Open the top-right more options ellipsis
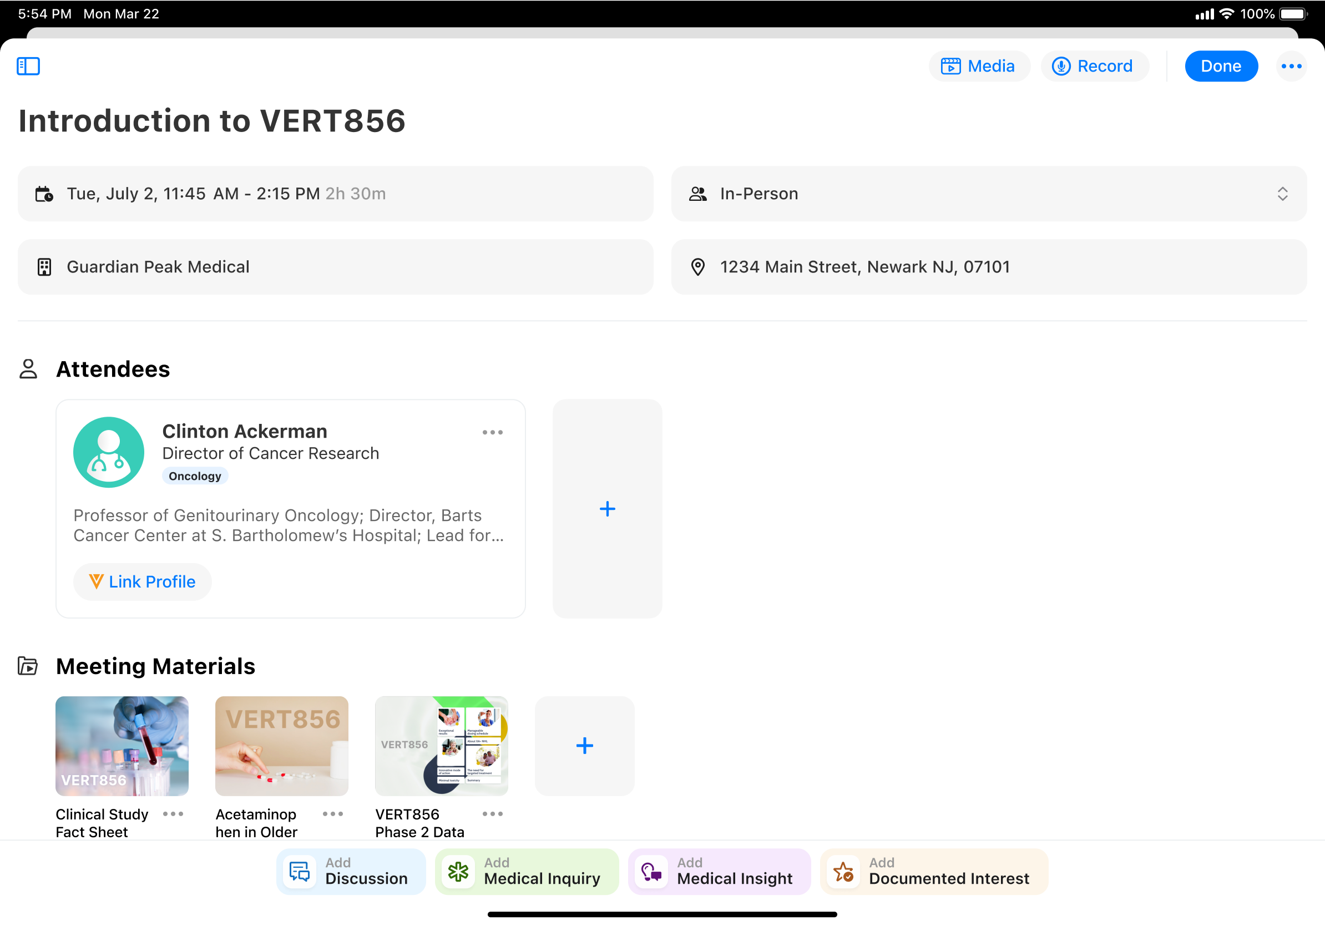 pos(1291,67)
